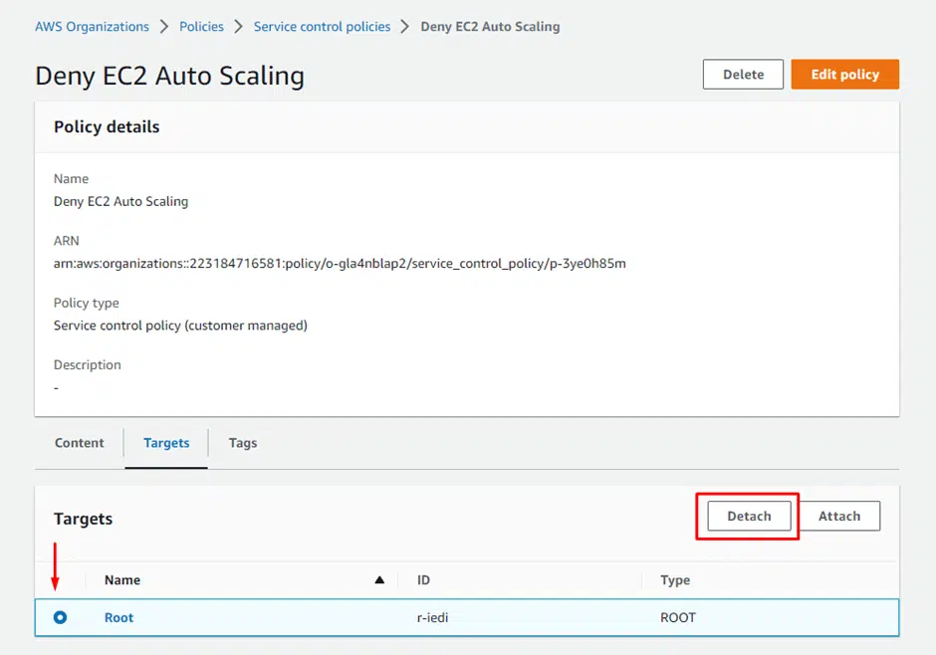Viewport: 936px width, 655px height.
Task: Click Service control policy (customer managed) text
Action: [180, 326]
